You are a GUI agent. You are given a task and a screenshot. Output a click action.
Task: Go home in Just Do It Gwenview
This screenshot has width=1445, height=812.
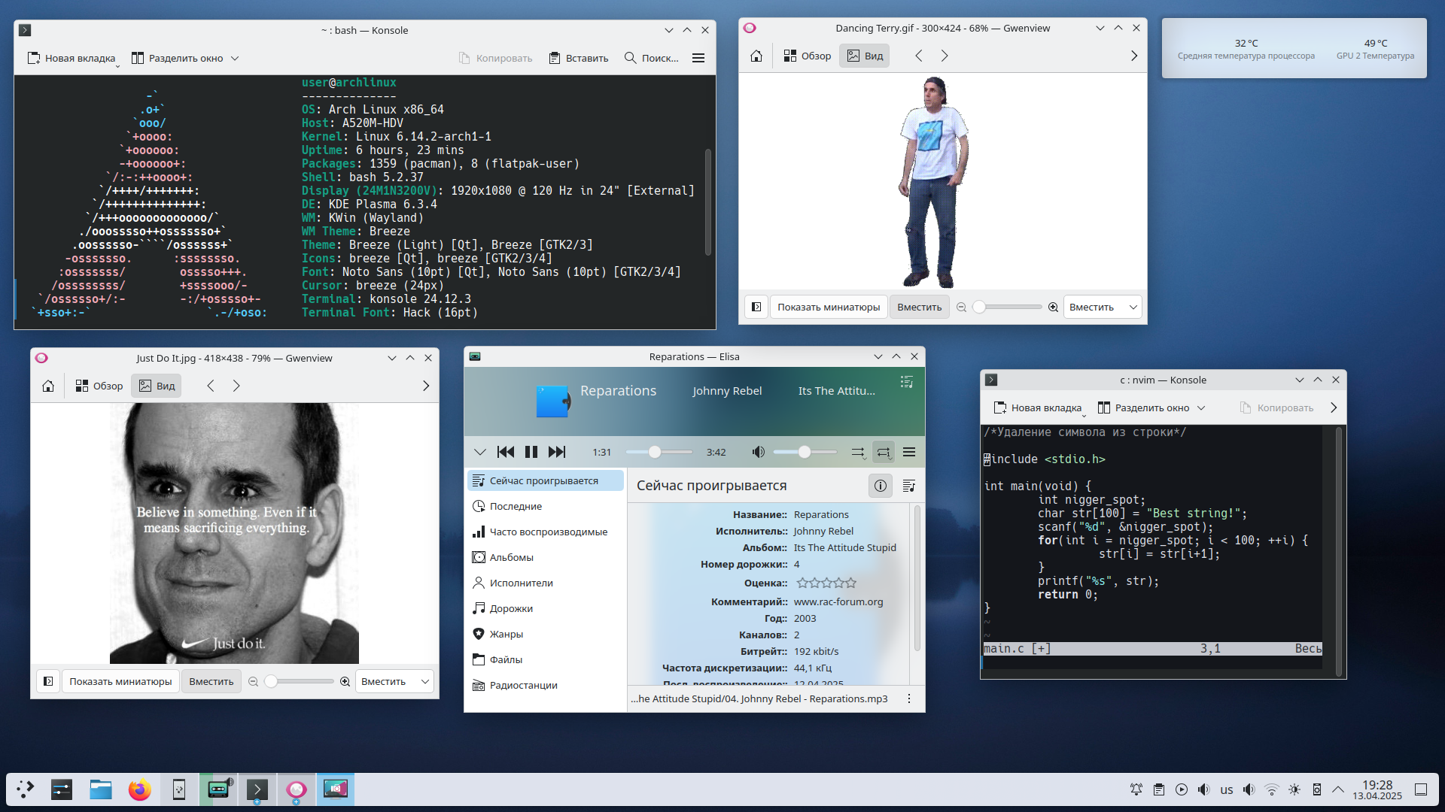[x=48, y=386]
